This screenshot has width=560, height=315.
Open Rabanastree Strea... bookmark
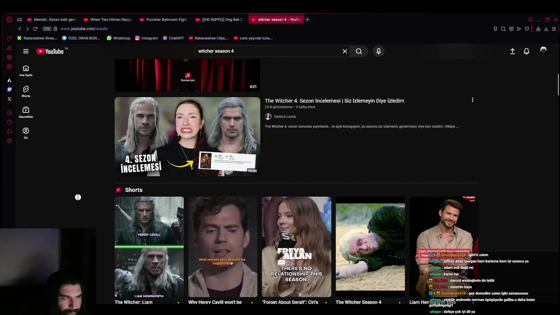click(x=37, y=38)
